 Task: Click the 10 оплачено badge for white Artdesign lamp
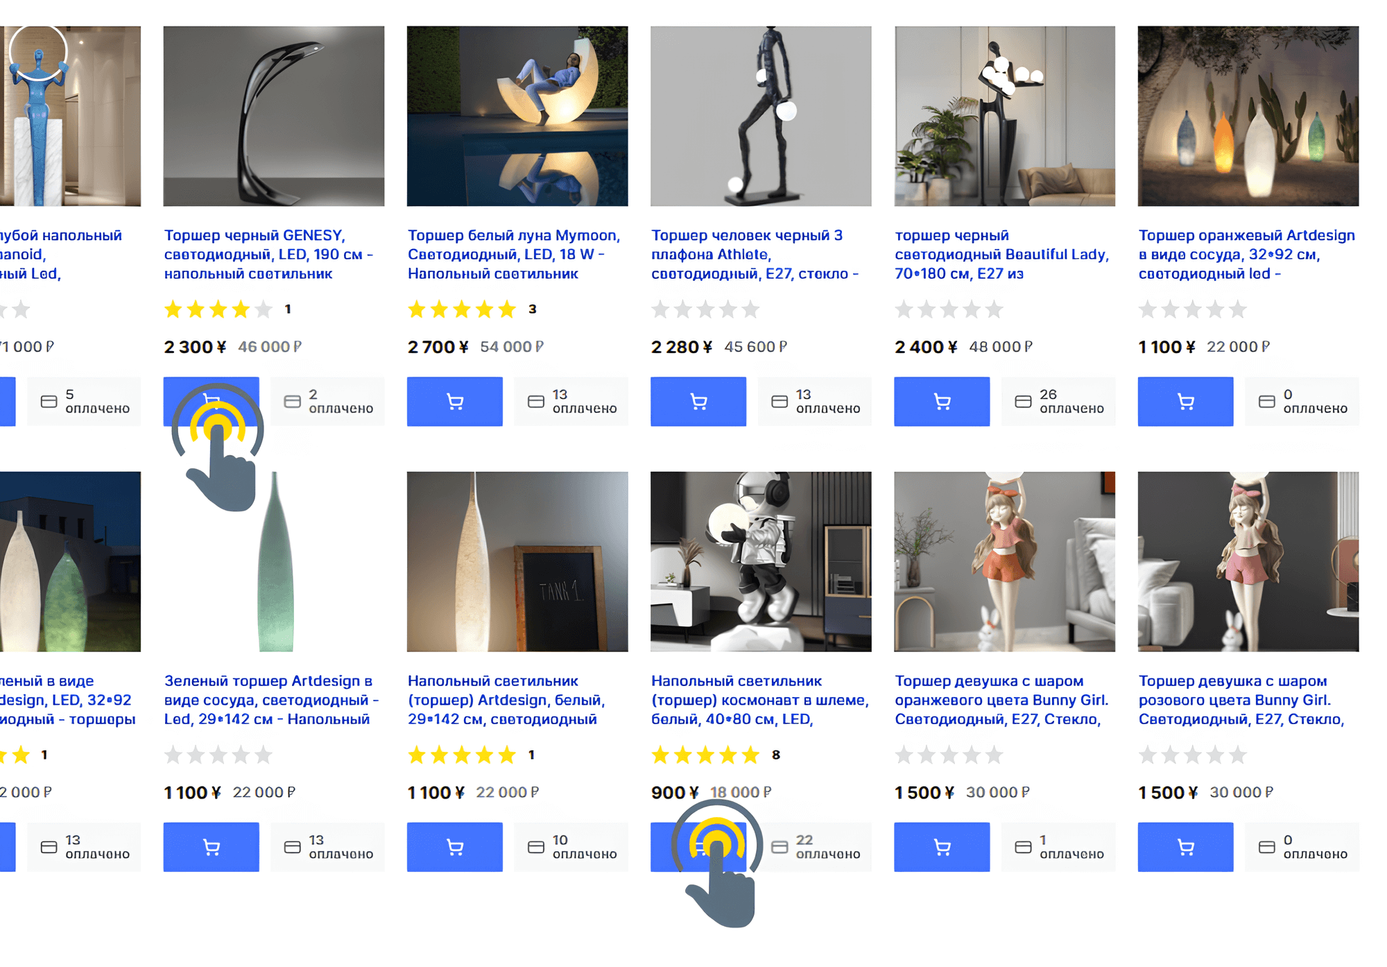(x=571, y=846)
